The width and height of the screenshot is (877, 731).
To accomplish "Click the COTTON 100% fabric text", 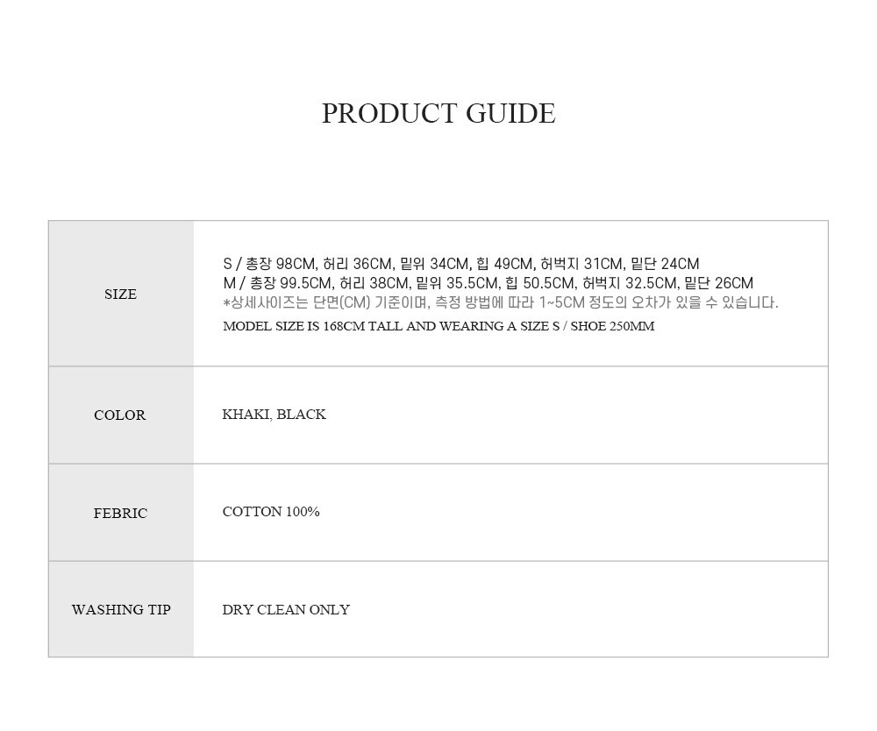I will click(x=271, y=512).
